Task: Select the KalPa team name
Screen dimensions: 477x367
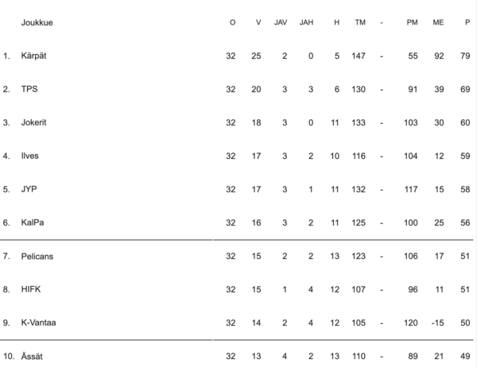Action: coord(33,223)
